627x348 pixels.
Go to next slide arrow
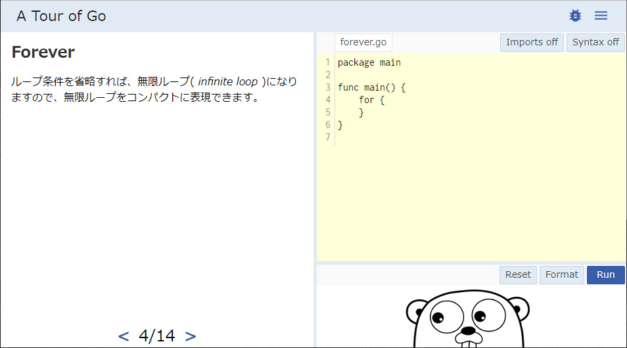pyautogui.click(x=191, y=336)
